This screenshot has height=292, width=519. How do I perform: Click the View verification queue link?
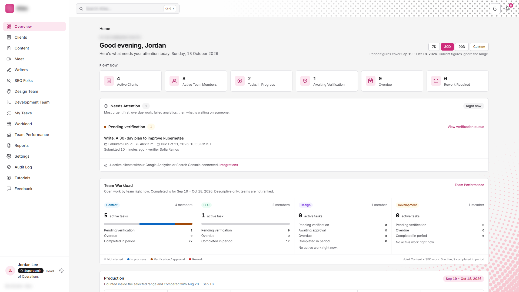(466, 127)
